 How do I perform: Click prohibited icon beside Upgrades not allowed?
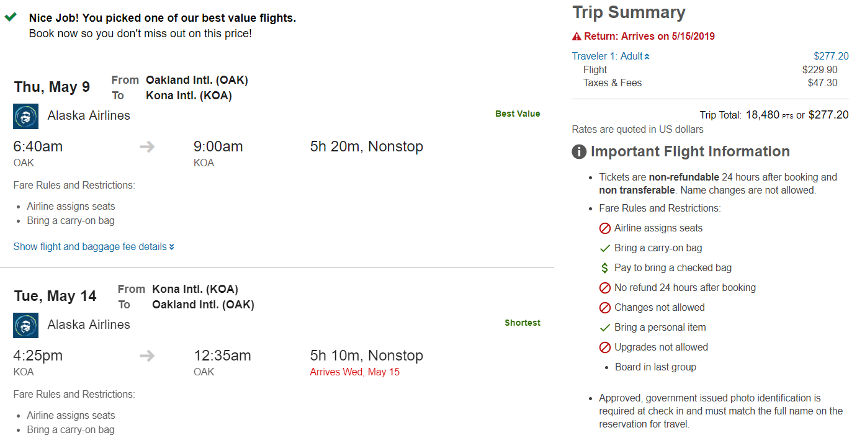point(605,347)
